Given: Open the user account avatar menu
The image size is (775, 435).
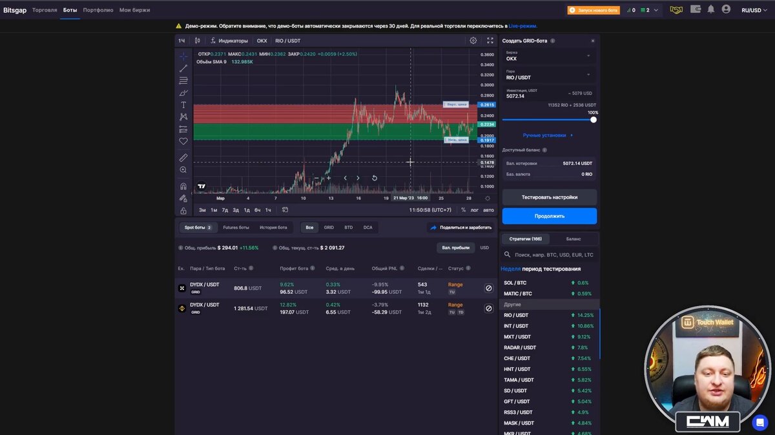Looking at the screenshot, I should [x=726, y=10].
